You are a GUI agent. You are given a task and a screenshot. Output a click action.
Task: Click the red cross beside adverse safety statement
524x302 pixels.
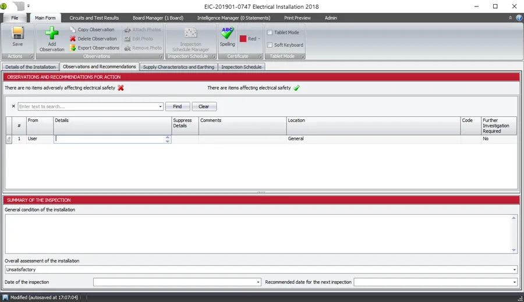(x=121, y=88)
